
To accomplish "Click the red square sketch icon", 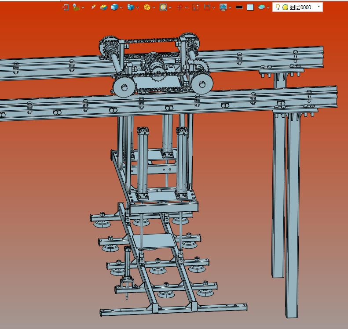I will [196, 7].
